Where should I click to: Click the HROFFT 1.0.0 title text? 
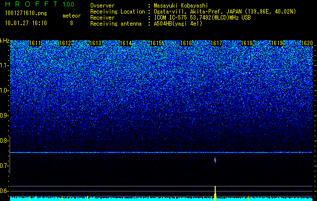tap(40, 4)
